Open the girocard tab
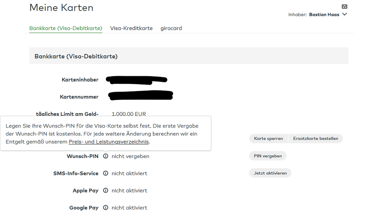The image size is (367, 220). point(171,28)
